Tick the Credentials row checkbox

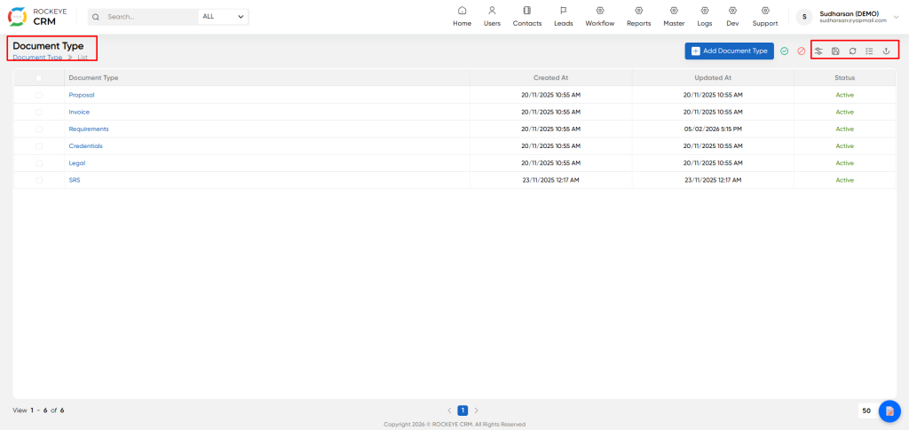coord(39,145)
